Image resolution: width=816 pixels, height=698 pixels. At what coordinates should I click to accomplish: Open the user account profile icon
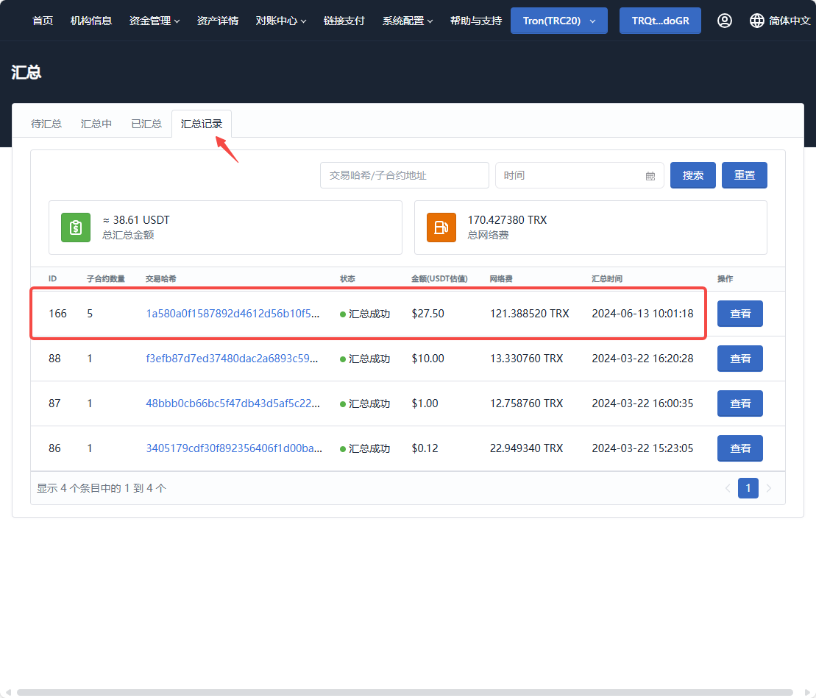point(725,21)
